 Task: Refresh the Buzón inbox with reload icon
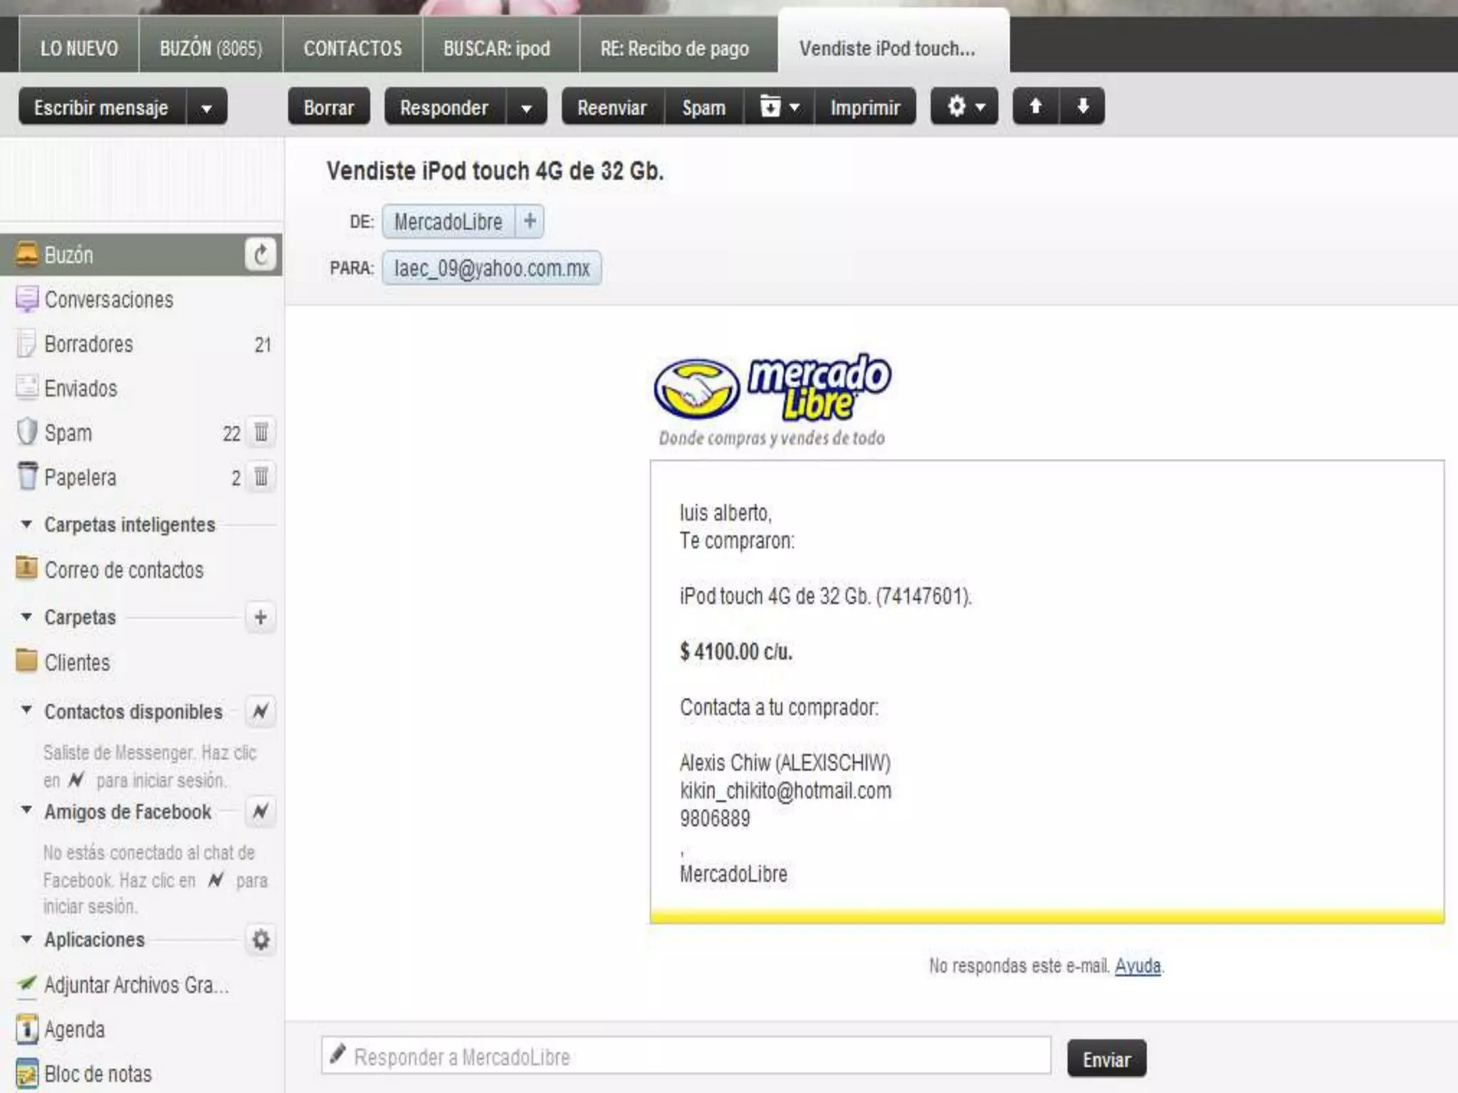(x=261, y=255)
